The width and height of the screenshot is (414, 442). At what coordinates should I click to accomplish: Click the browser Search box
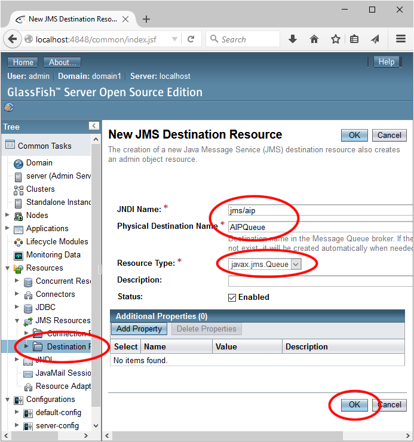pyautogui.click(x=243, y=39)
